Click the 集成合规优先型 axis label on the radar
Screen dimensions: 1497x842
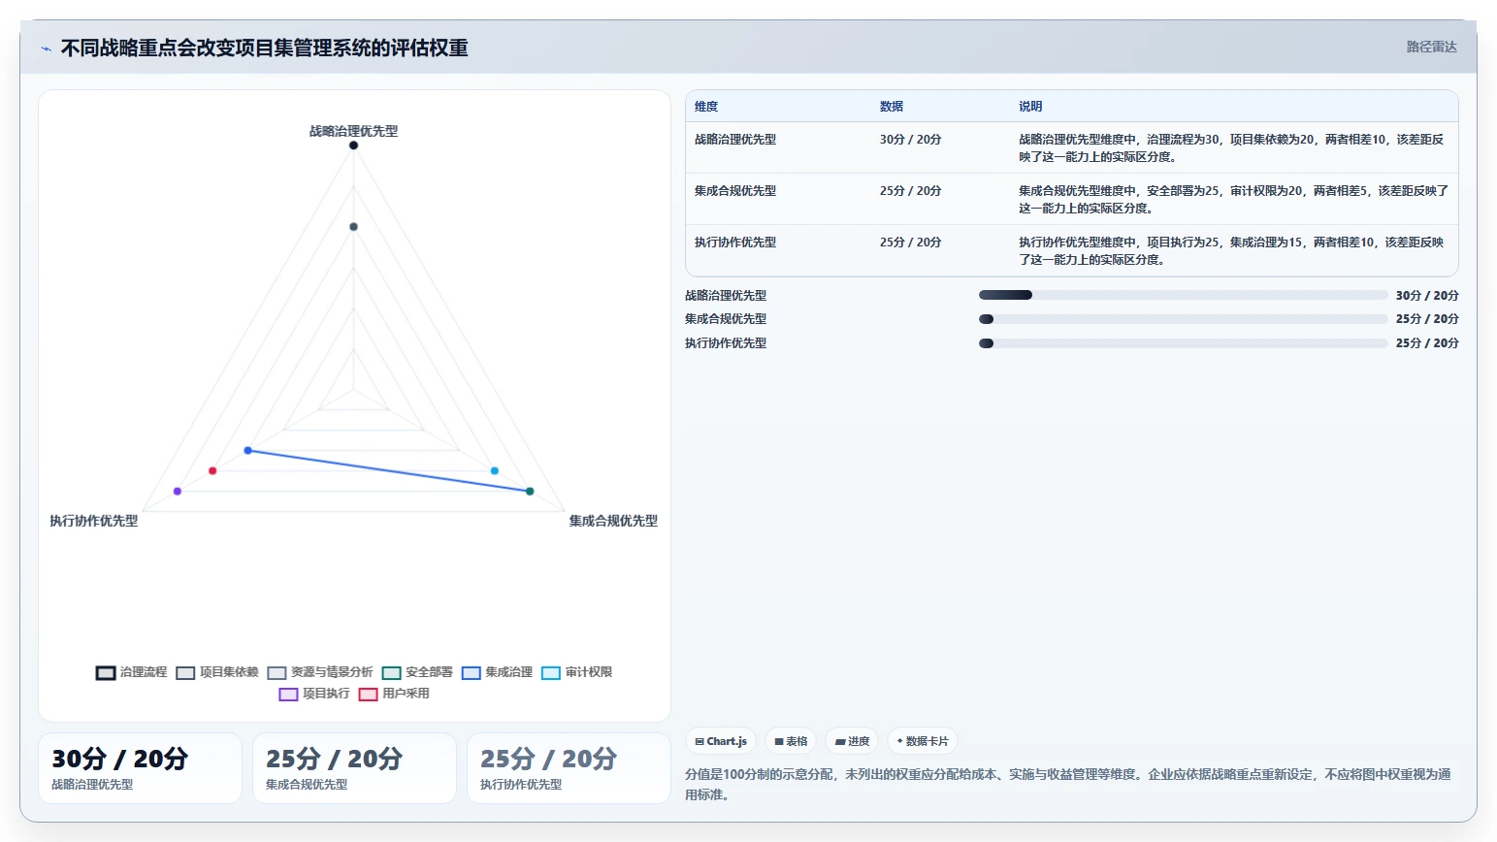(613, 521)
